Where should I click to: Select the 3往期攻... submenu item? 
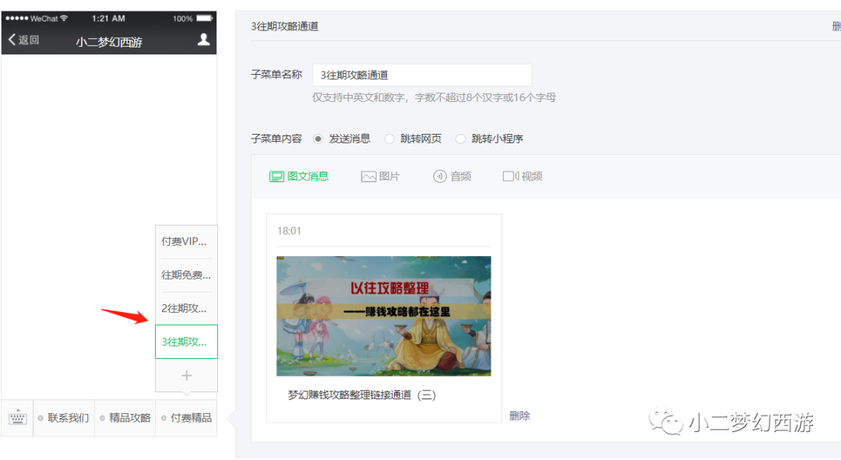186,342
